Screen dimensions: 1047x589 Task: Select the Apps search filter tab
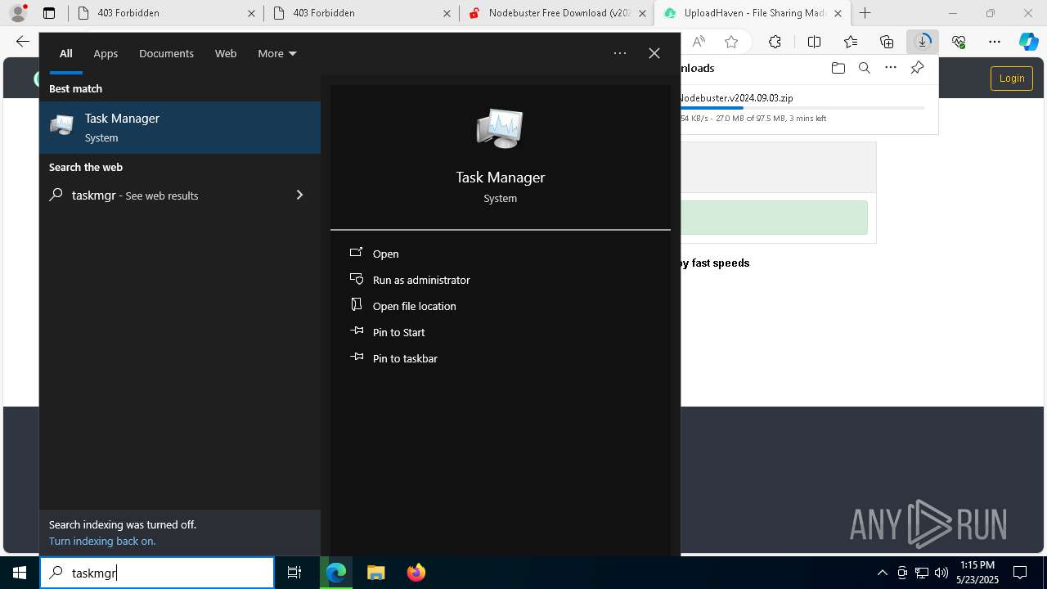pos(106,53)
